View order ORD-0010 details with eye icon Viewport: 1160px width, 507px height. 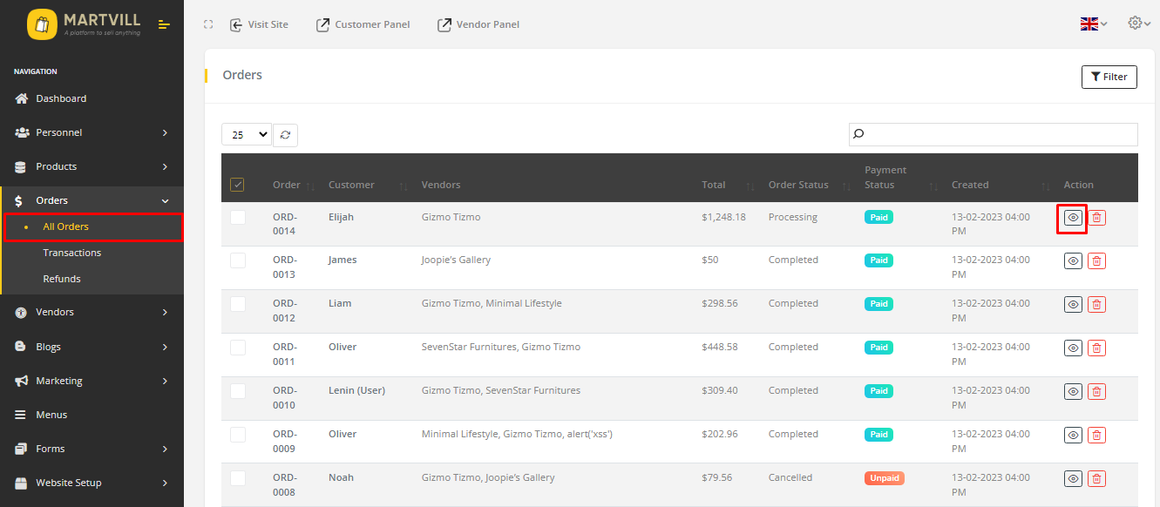(1073, 391)
